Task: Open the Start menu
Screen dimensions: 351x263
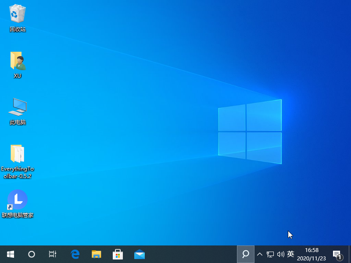Action: [x=10, y=254]
